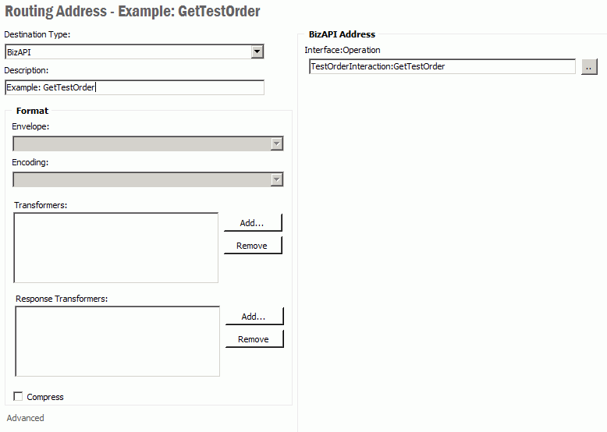607x432 pixels.
Task: Open the Advanced link
Action: tap(26, 418)
